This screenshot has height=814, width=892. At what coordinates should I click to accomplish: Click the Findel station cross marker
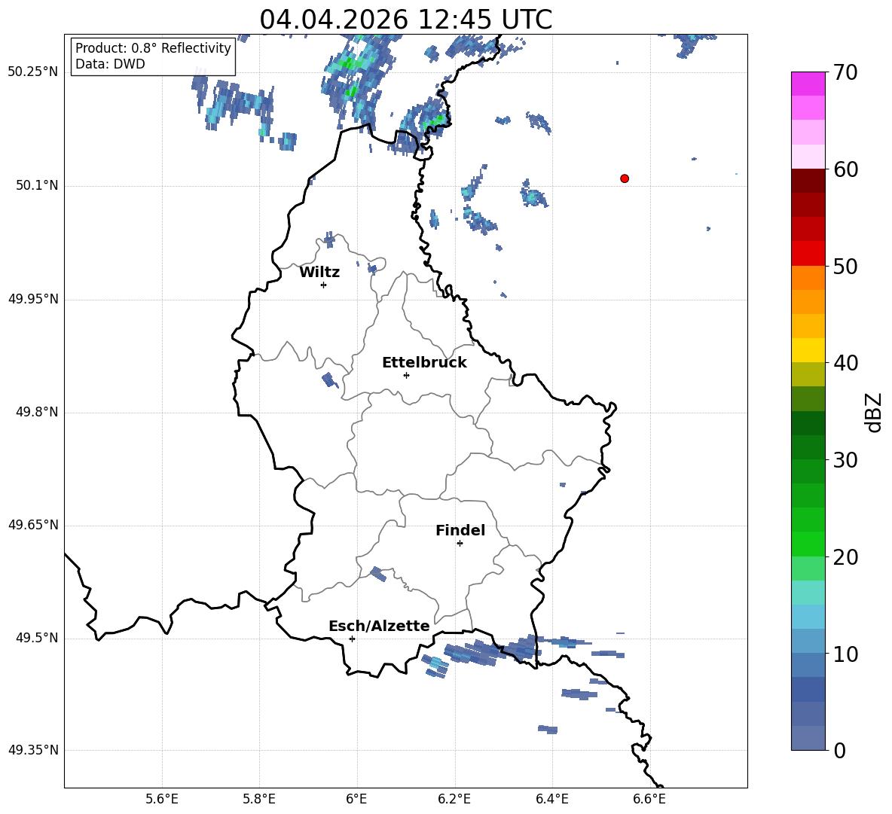pos(460,544)
